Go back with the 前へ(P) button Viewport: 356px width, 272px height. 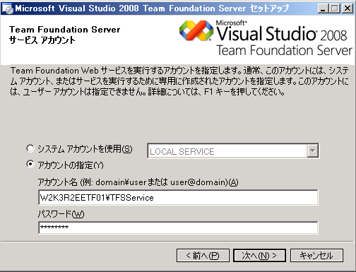tap(203, 255)
